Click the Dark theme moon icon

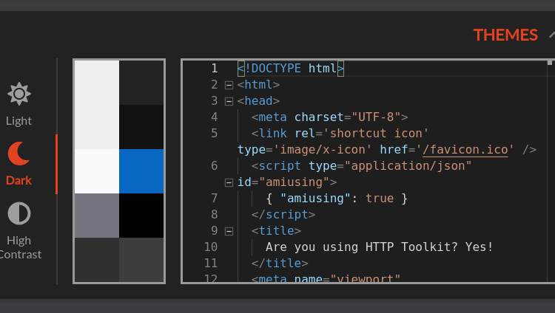[18, 154]
